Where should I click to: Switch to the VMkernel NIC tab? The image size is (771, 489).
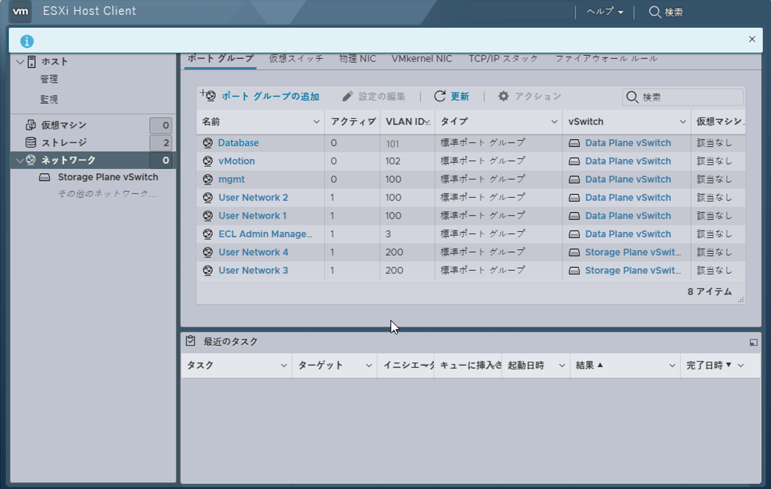tap(421, 59)
